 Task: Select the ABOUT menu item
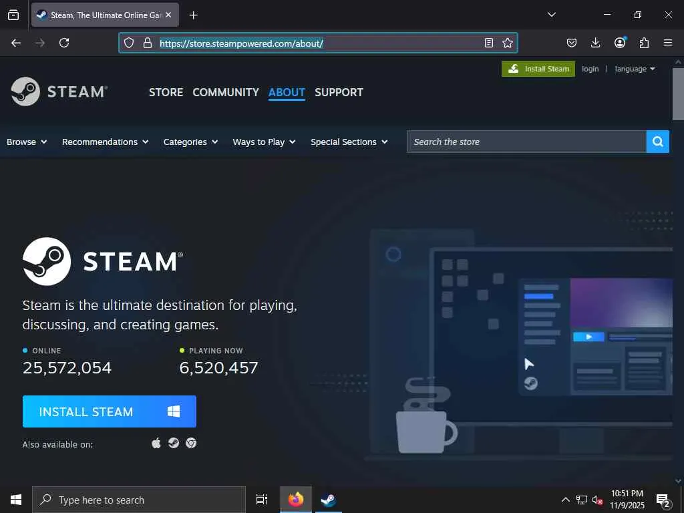287,92
